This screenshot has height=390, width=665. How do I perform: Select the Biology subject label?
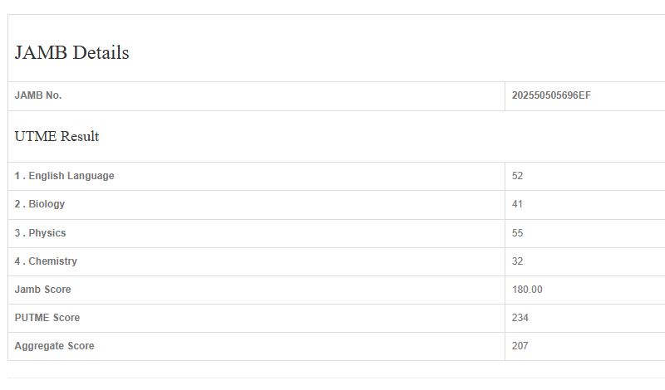click(x=47, y=204)
